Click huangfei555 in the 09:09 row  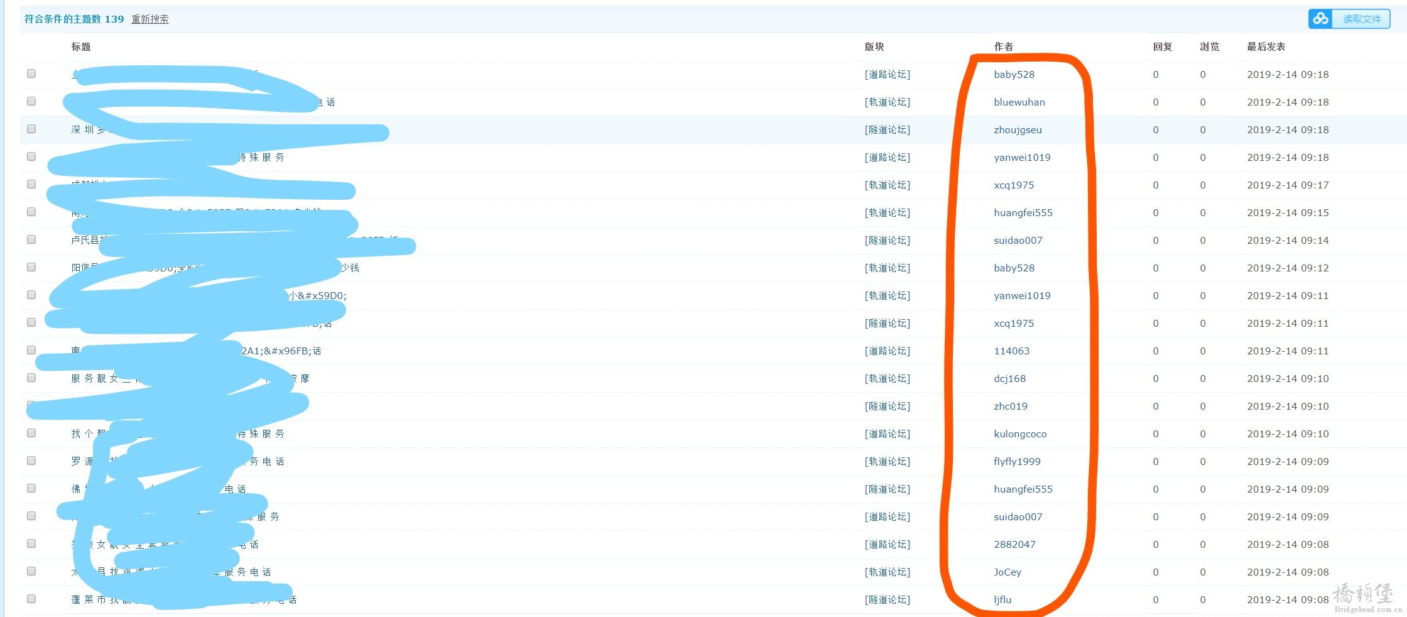click(1023, 489)
